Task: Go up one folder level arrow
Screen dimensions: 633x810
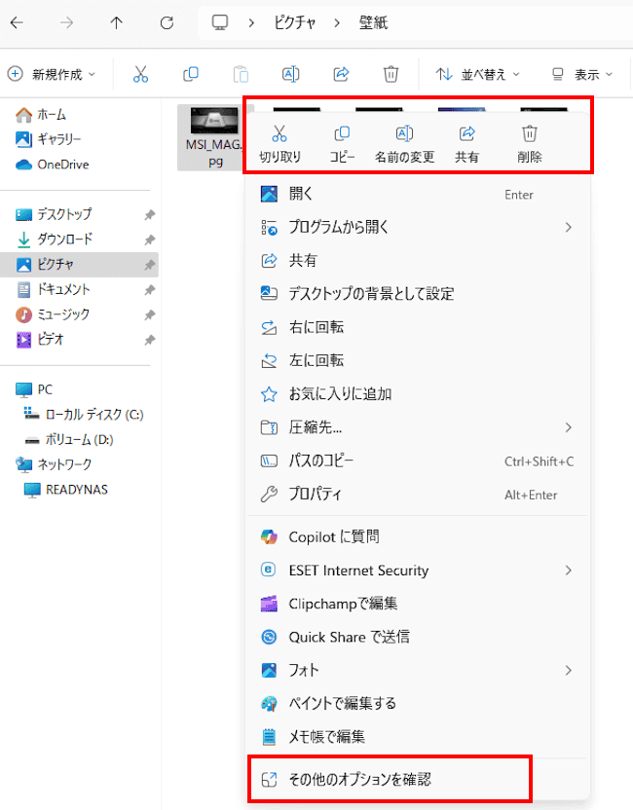Action: pyautogui.click(x=116, y=22)
